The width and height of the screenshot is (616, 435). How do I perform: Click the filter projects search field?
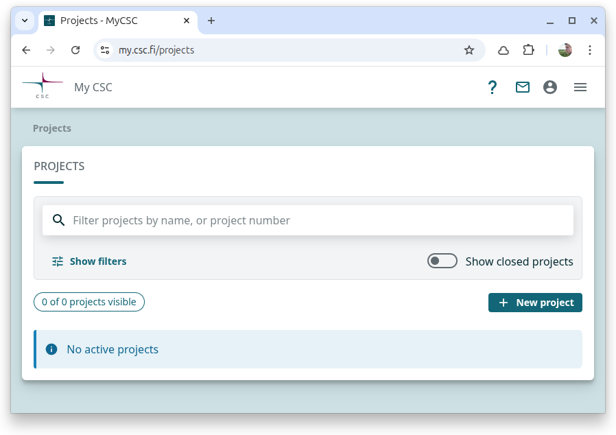[316, 220]
